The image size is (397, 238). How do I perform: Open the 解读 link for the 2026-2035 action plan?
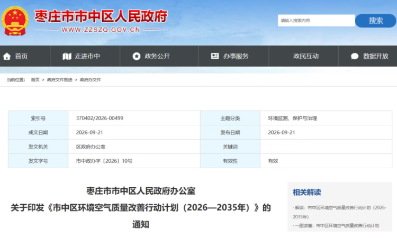click(339, 212)
